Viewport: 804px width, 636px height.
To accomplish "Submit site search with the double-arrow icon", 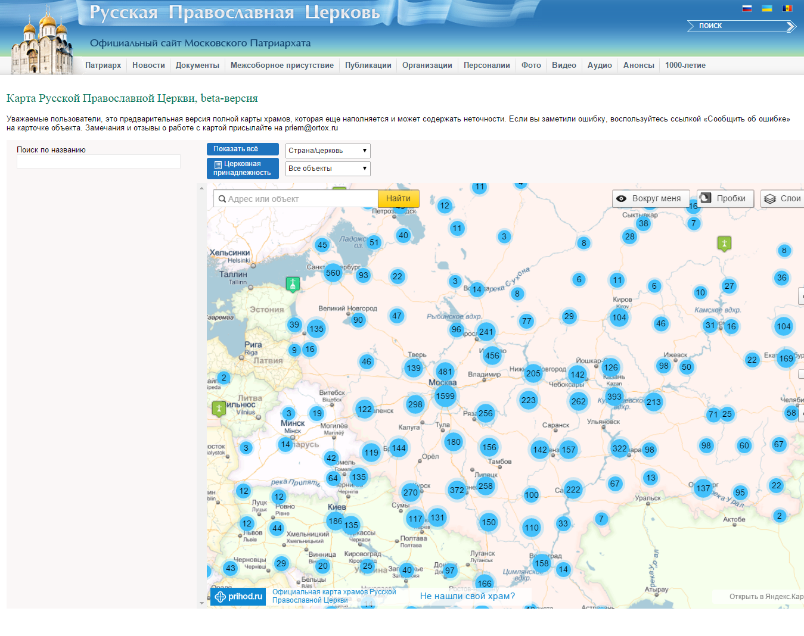I will pos(790,26).
